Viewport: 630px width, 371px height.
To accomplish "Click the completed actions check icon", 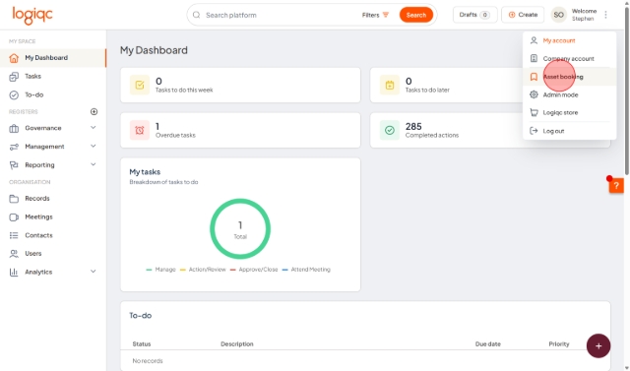I will 390,130.
